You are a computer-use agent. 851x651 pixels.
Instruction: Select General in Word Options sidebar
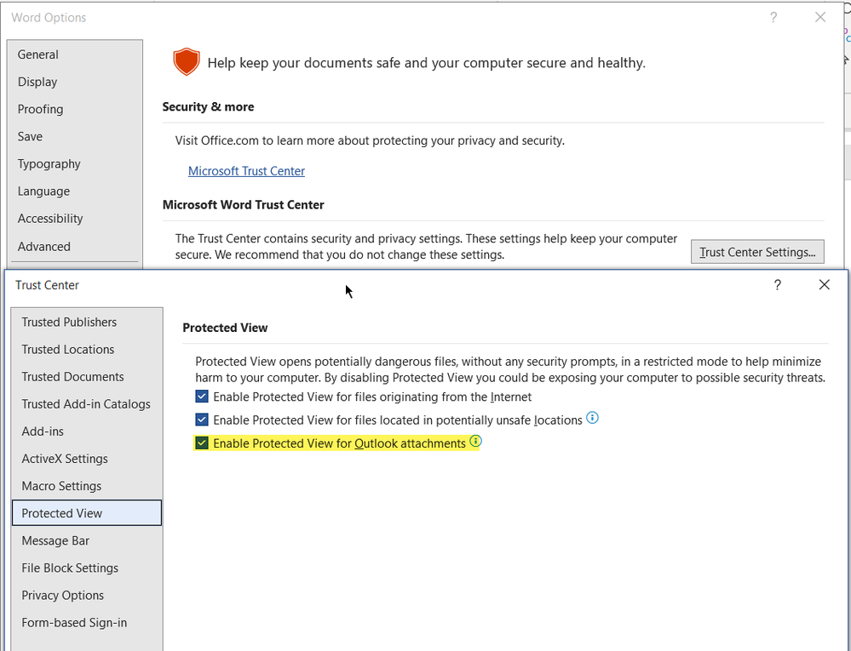pyautogui.click(x=75, y=54)
